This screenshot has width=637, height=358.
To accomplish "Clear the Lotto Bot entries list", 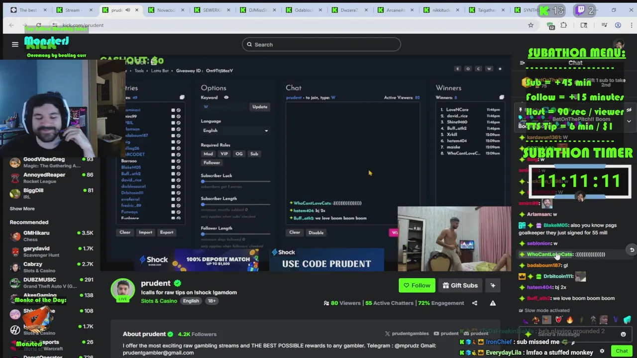I will [x=125, y=232].
